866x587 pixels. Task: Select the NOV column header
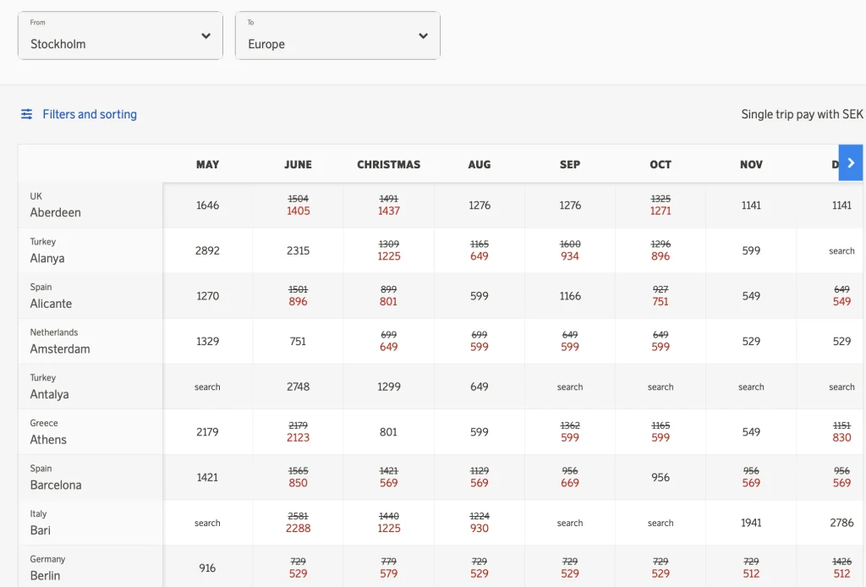point(751,165)
